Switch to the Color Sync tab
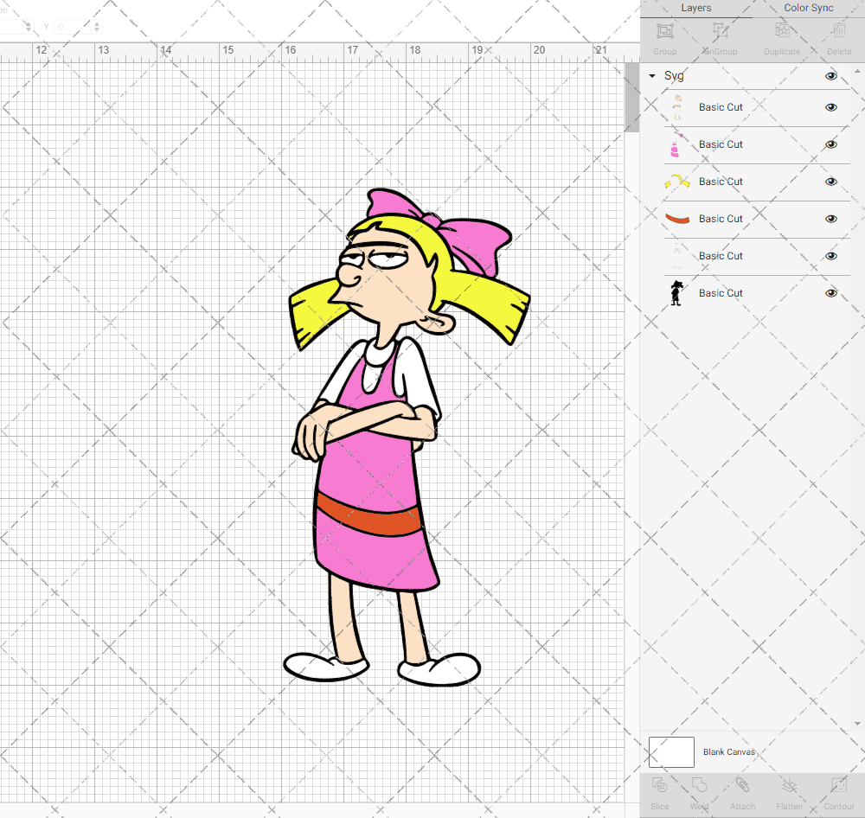The image size is (865, 818). click(x=808, y=9)
